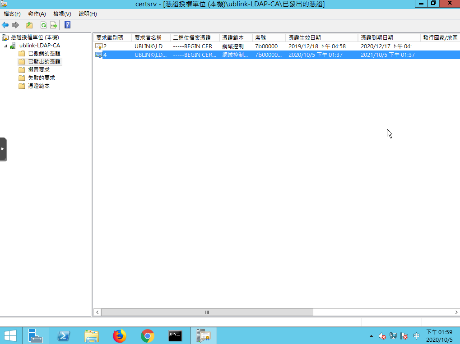
Task: Select 擱置要求 in the tree
Action: [x=39, y=70]
